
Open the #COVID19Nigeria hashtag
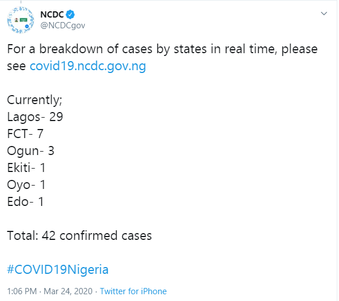pos(58,269)
